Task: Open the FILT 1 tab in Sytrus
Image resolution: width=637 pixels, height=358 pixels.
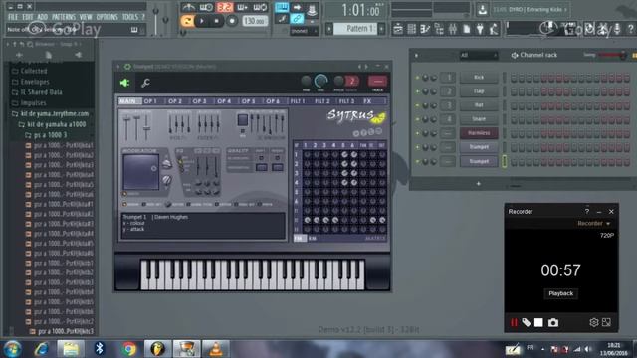Action: point(298,101)
